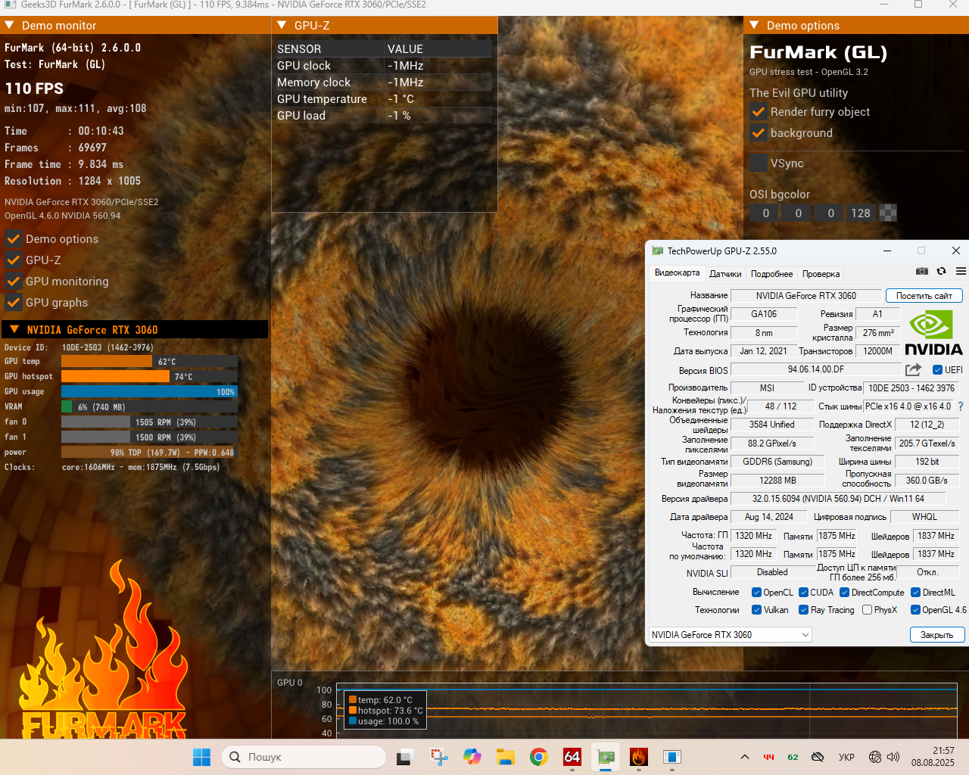Image resolution: width=969 pixels, height=775 pixels.
Task: Click the OSI bgcolor checkered swatch
Action: [888, 213]
